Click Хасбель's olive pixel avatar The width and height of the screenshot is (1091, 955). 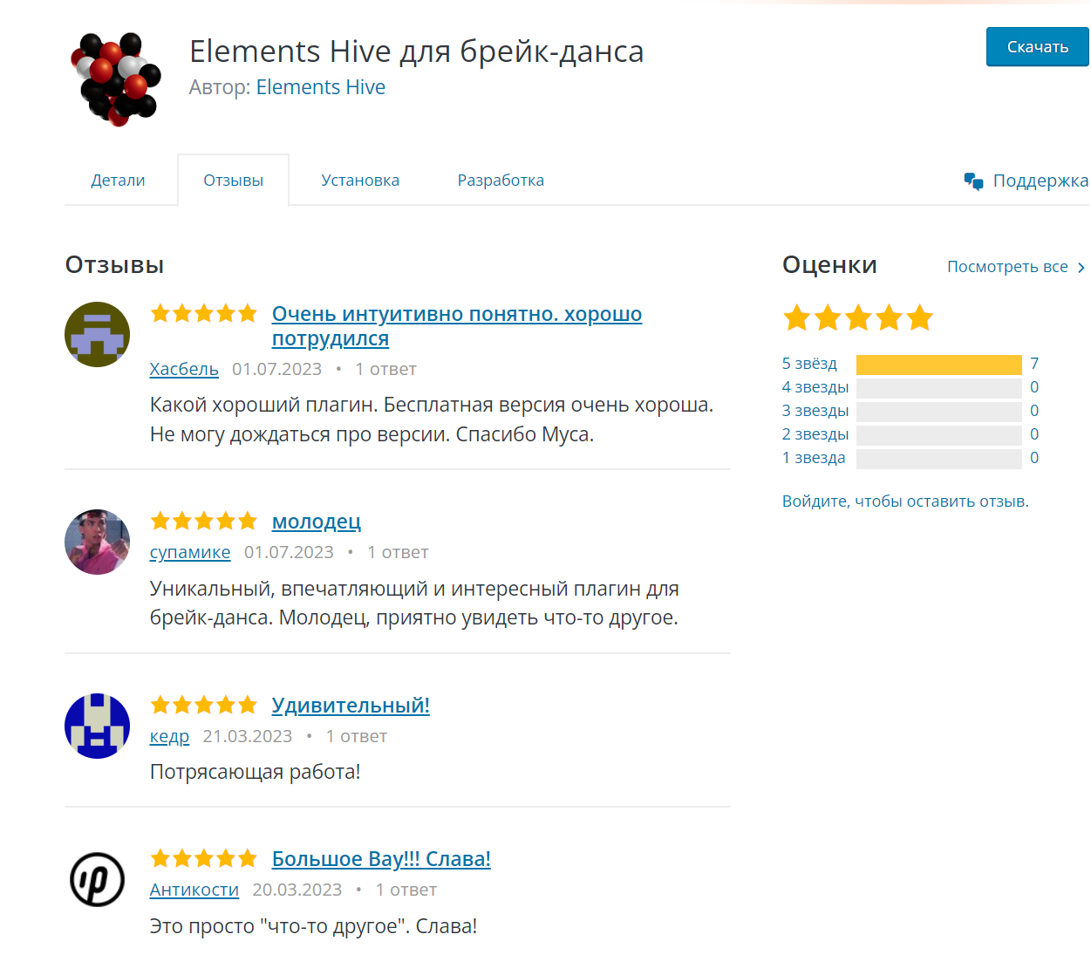click(97, 334)
